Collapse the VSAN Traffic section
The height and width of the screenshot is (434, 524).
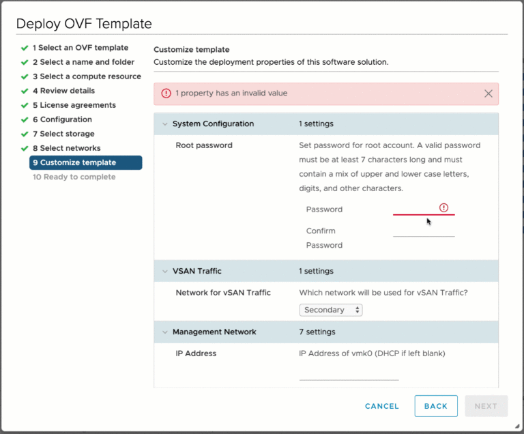[x=164, y=271]
